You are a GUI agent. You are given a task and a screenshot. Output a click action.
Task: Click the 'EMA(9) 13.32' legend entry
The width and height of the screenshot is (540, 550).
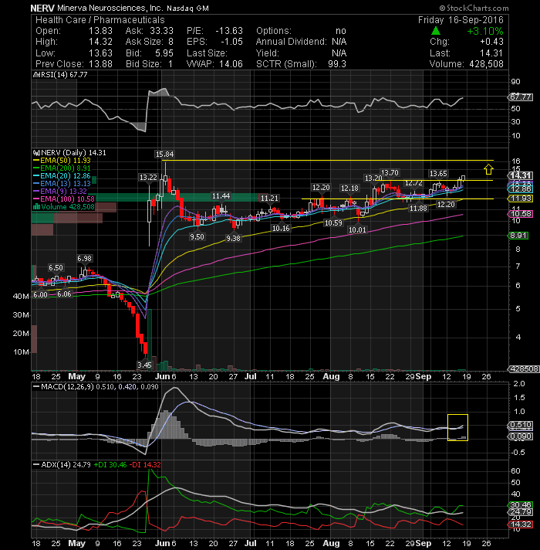point(63,191)
